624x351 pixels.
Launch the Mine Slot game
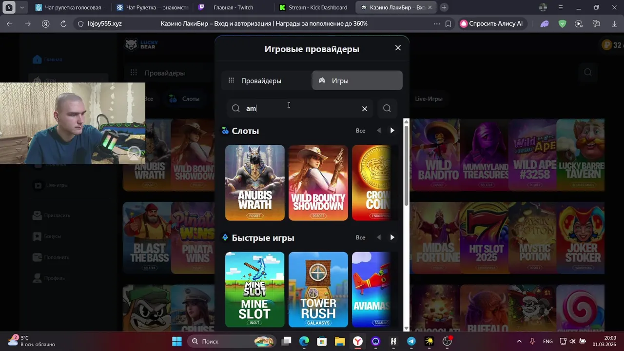click(x=255, y=290)
